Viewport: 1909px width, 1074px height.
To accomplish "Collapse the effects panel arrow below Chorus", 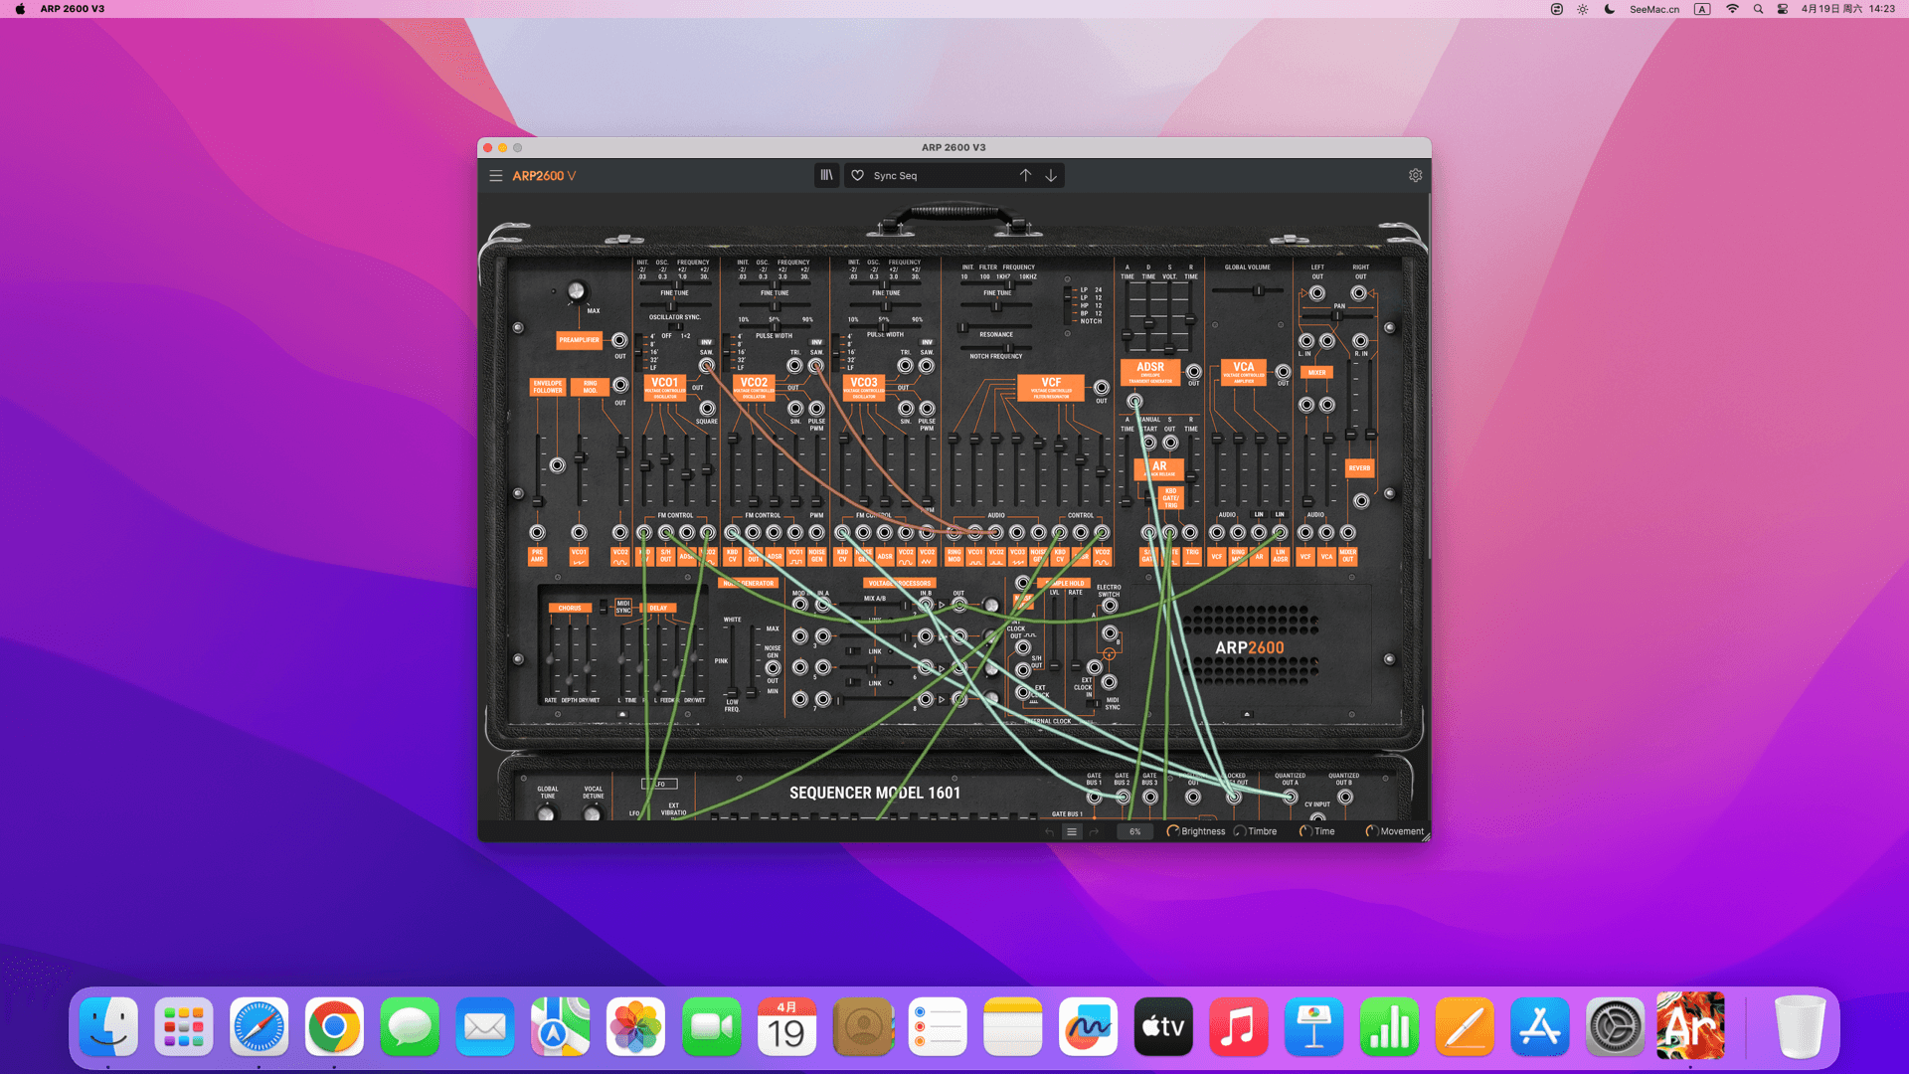I will (622, 714).
